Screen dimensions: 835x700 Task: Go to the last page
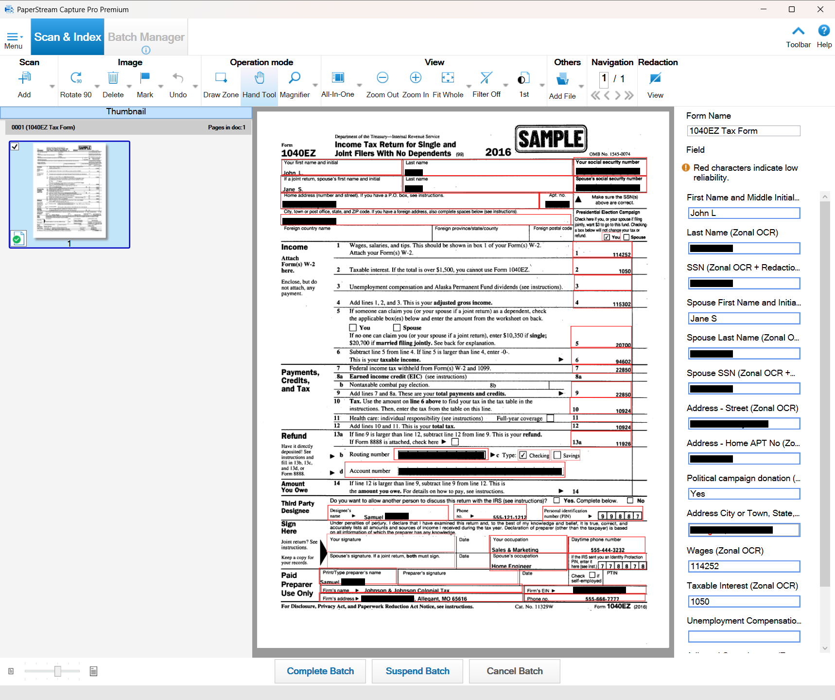pos(629,95)
